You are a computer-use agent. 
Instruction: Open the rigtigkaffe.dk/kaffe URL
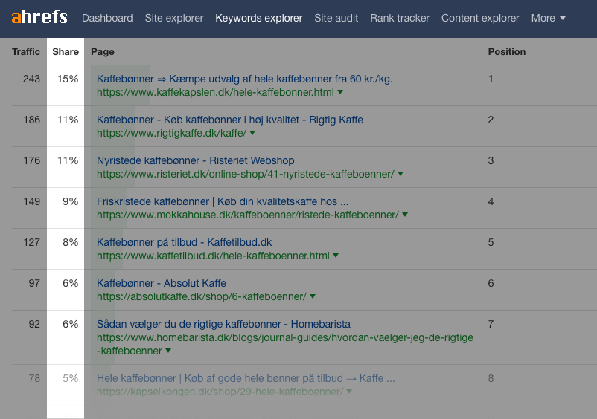(x=171, y=133)
